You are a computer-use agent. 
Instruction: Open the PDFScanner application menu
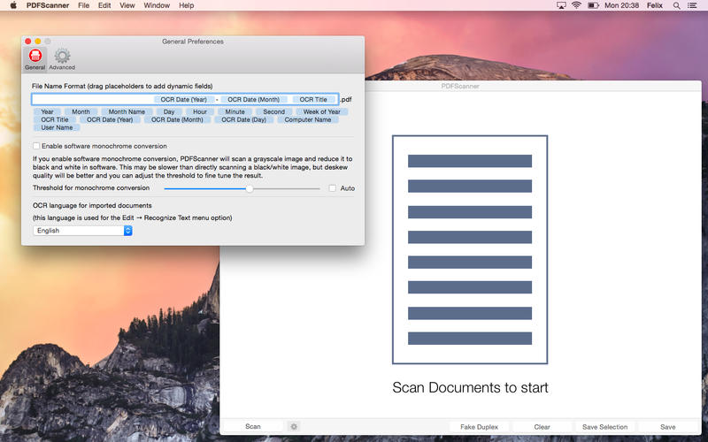point(48,5)
